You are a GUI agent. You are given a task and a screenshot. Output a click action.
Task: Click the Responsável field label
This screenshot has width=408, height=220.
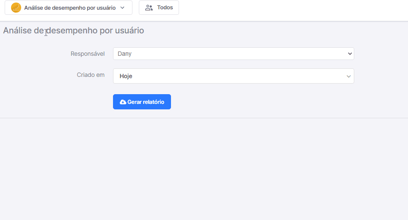click(88, 54)
